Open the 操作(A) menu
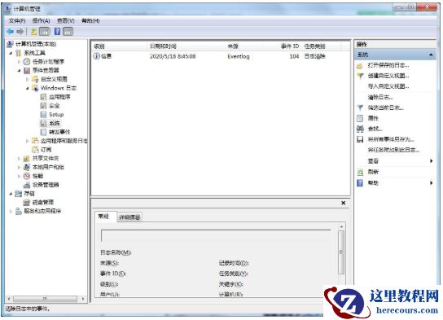Image resolution: width=443 pixels, height=320 pixels. [41, 21]
